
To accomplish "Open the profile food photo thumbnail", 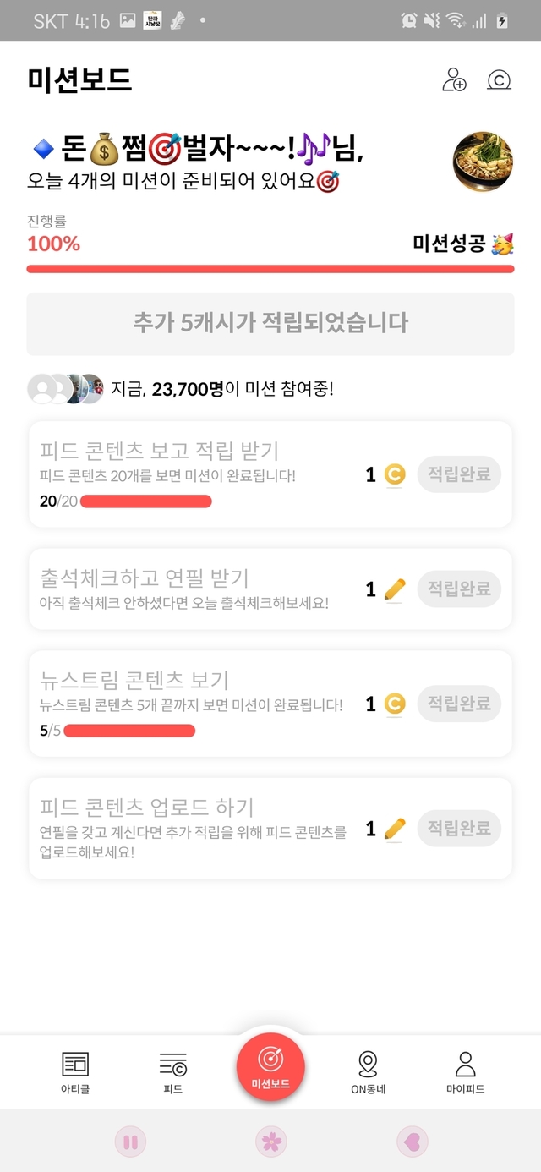I will [483, 162].
